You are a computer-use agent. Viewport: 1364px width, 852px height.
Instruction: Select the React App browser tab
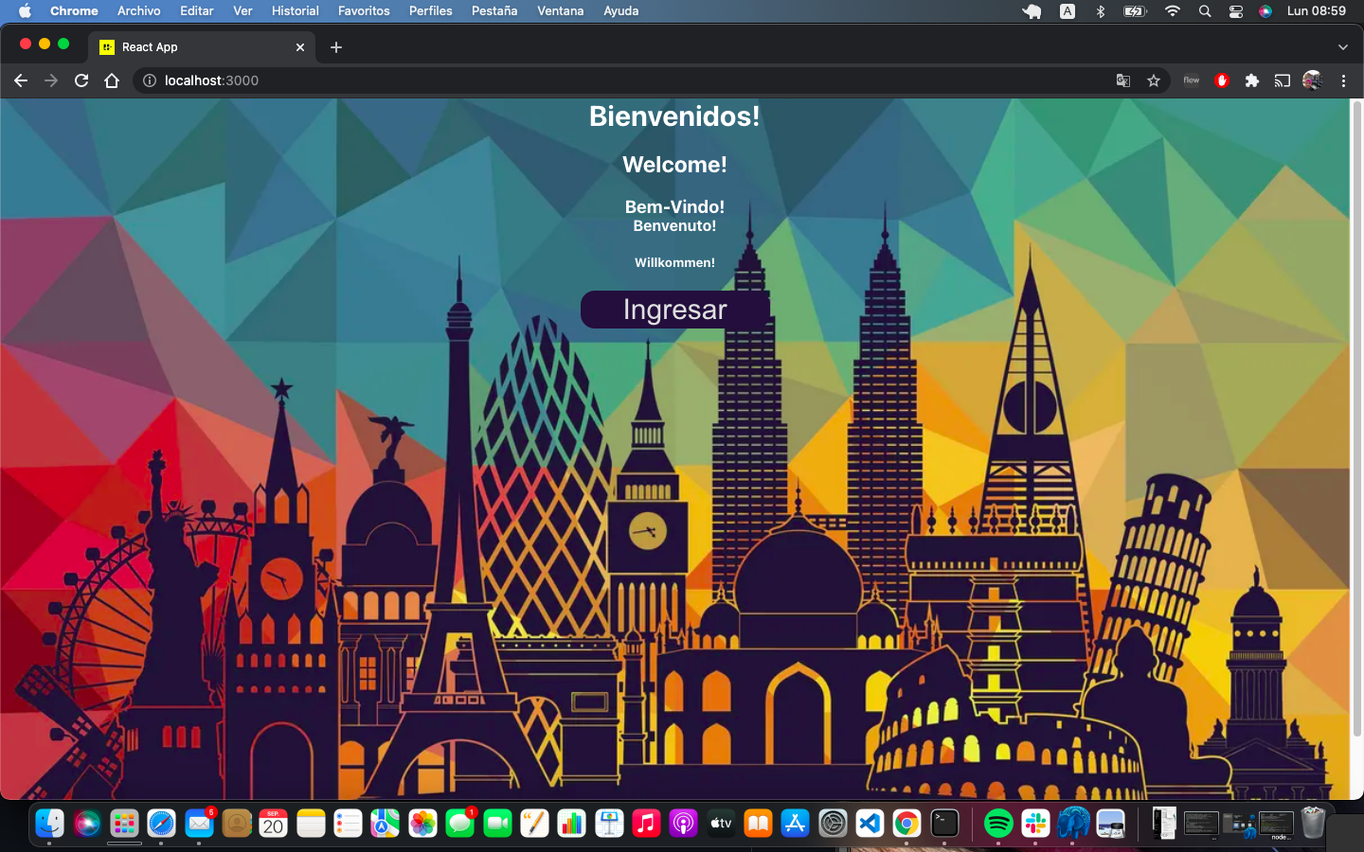pos(189,46)
